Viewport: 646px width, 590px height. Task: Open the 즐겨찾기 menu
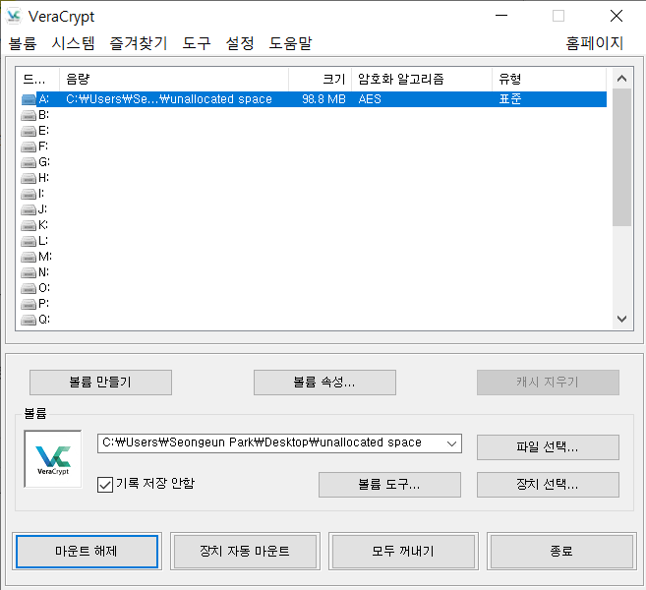click(x=139, y=43)
